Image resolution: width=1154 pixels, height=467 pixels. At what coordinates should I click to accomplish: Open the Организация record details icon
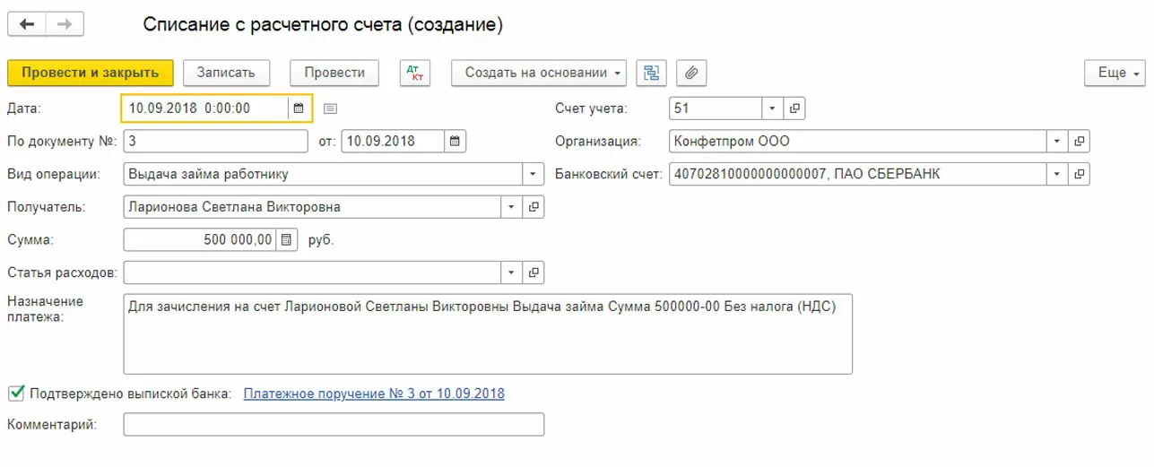coord(1080,141)
